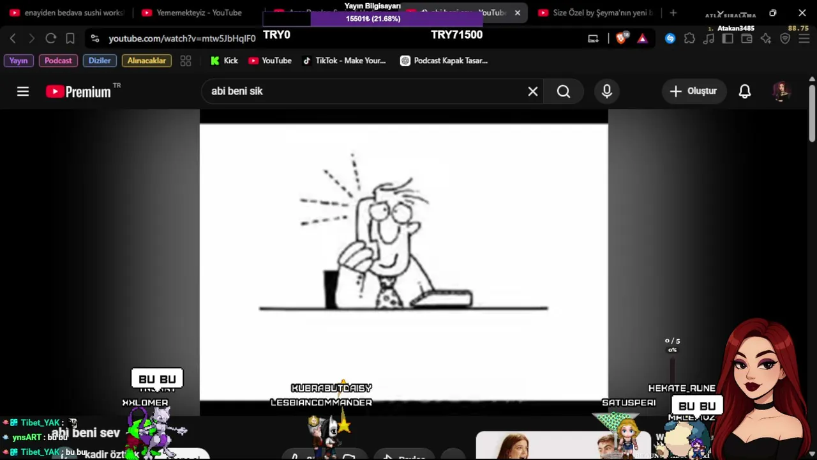The height and width of the screenshot is (460, 817).
Task: Click the Oluştur create button
Action: [693, 91]
